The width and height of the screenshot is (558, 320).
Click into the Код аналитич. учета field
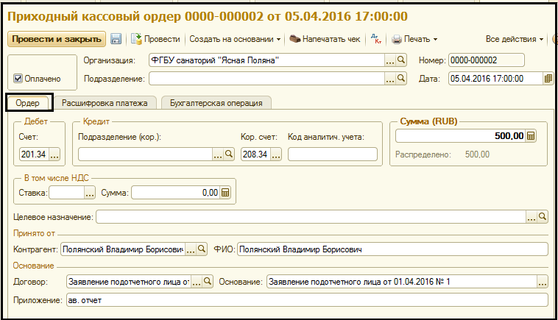333,154
